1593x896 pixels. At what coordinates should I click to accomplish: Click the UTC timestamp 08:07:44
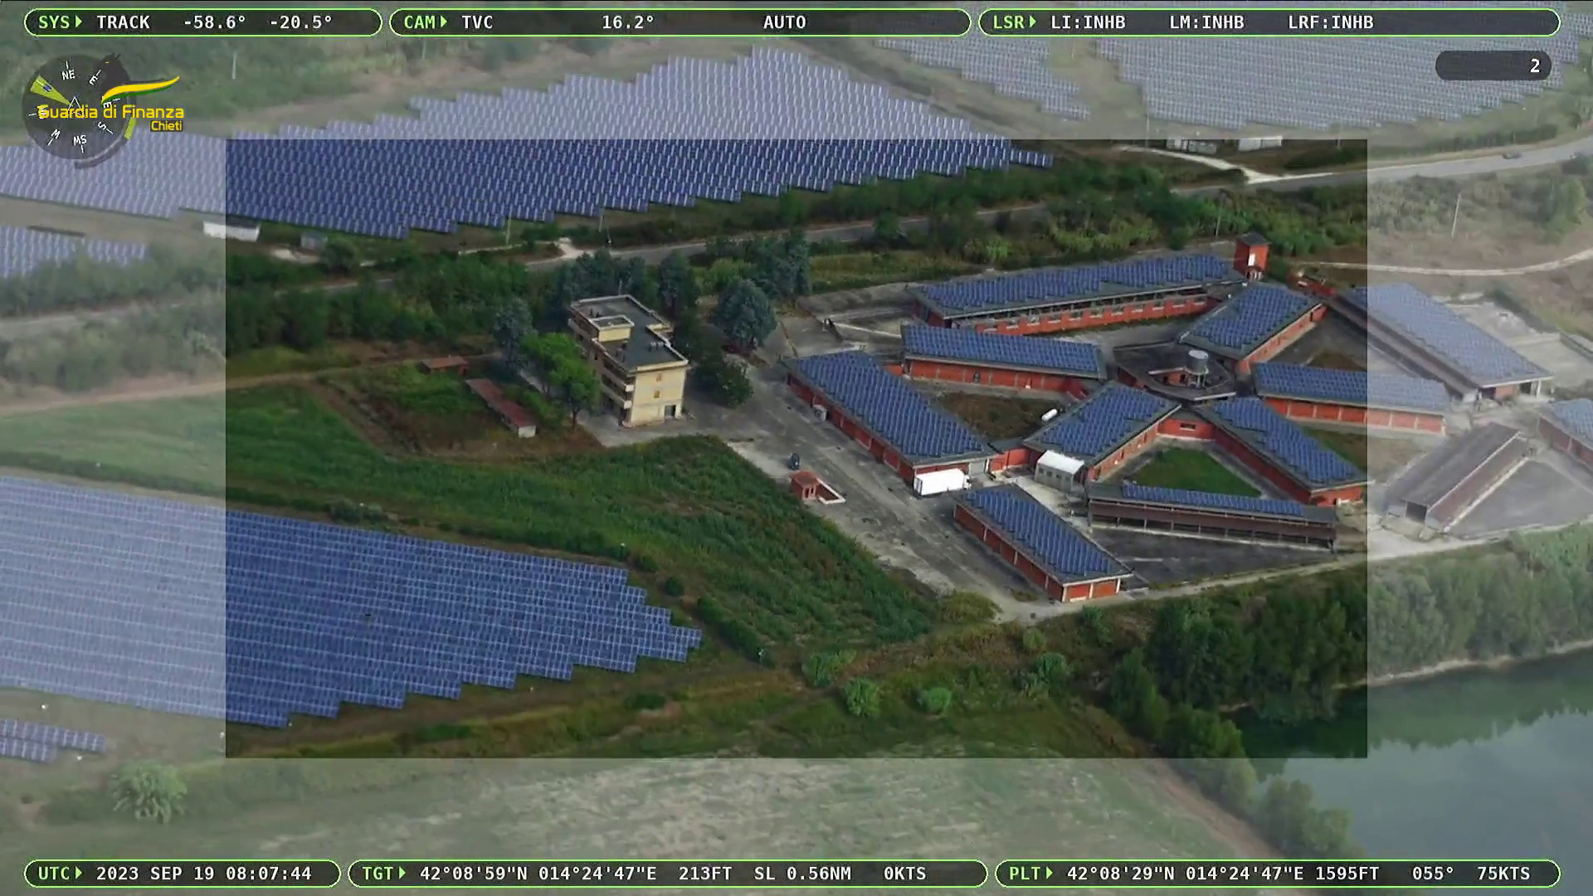pos(268,874)
